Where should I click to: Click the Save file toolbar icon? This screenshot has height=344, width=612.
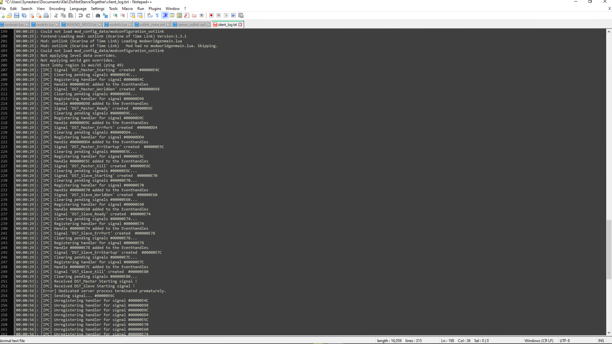click(17, 15)
